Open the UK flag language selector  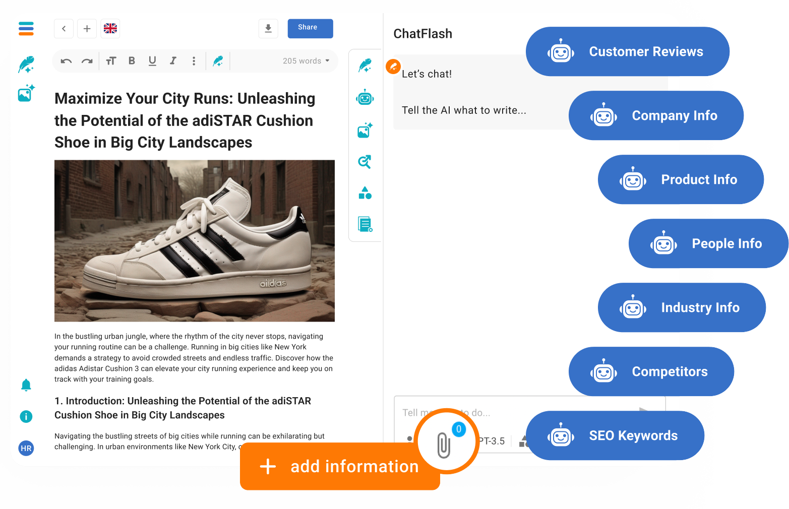pos(110,29)
